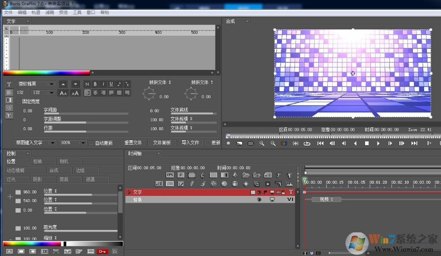This screenshot has height=256, width=441.
Task: Open the 微软雅黑 font dropdown
Action: click(36, 84)
